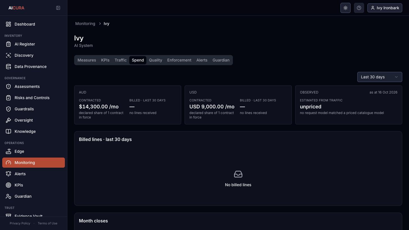Click the Monitoring gauge icon
The width and height of the screenshot is (409, 230).
[x=8, y=163]
